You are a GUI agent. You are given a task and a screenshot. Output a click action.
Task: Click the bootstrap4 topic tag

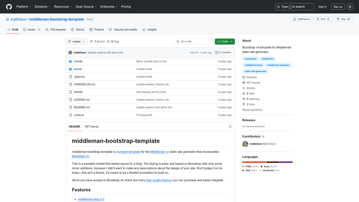[250, 59]
